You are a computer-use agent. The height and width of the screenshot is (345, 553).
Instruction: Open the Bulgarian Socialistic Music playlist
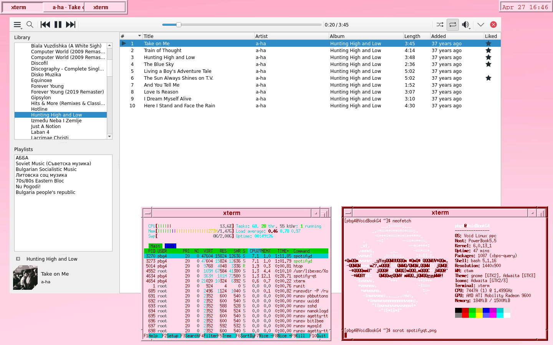[x=46, y=169]
